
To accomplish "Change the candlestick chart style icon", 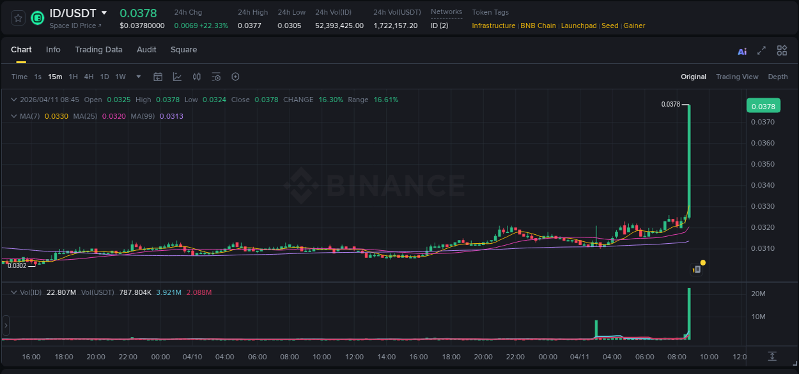I will point(197,77).
